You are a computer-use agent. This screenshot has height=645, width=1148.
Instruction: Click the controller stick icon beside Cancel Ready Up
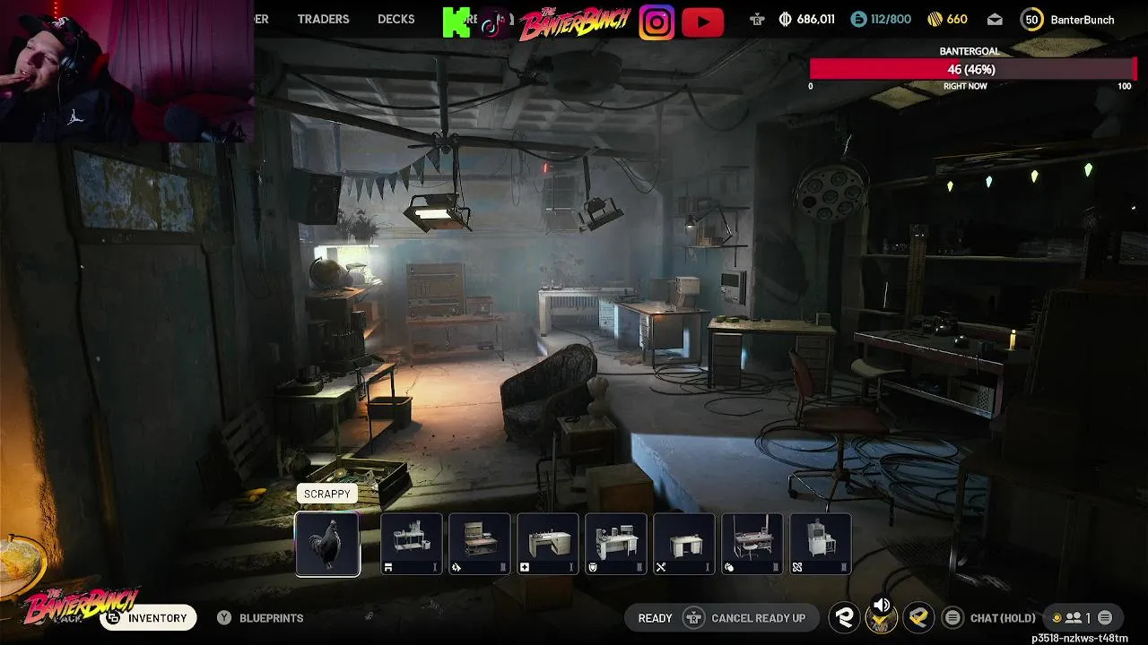coord(693,617)
